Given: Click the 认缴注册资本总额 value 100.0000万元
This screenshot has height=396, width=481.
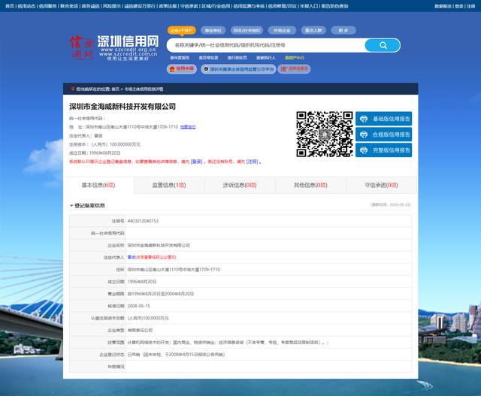Looking at the screenshot, I should pos(148,319).
